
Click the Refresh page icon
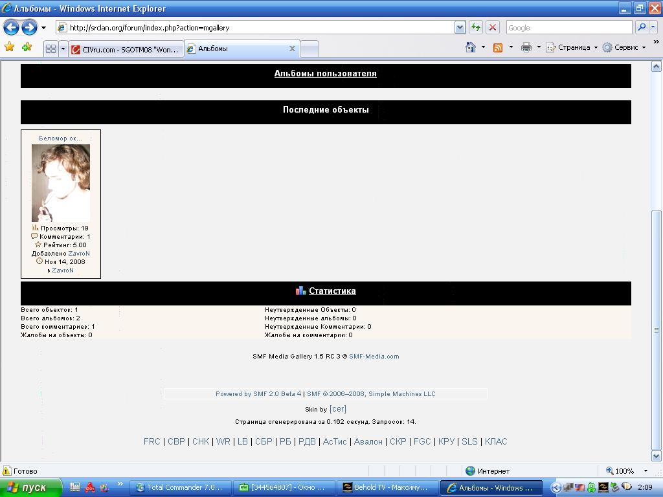[x=476, y=27]
